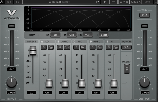Edit the LM crossover value 500
The width and height of the screenshot is (158, 102).
(x=72, y=35)
